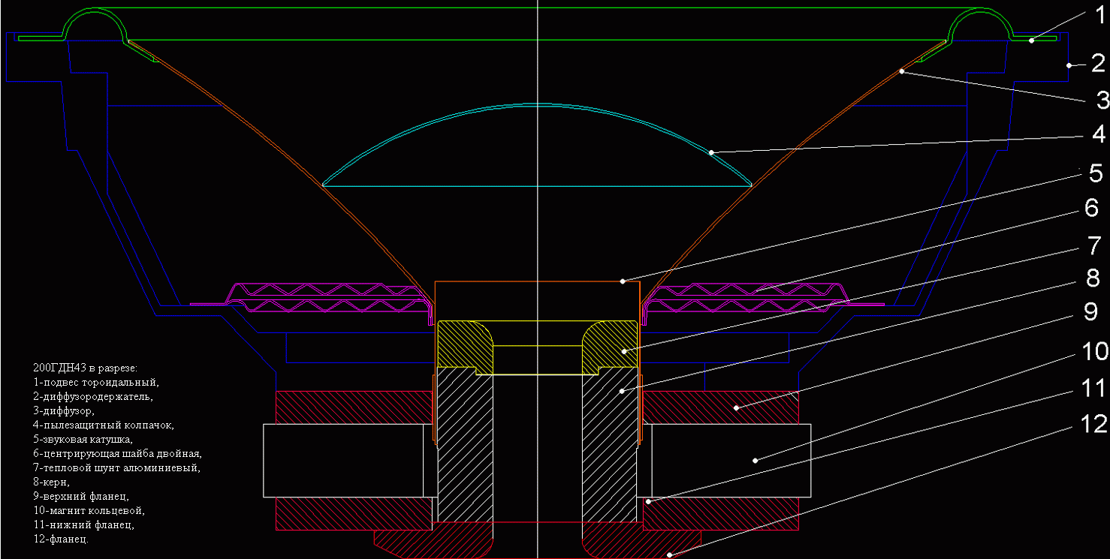This screenshot has height=559, width=1110.
Task: Pick the yellow hatched aluminium shunt on the right
Action: pyautogui.click(x=610, y=348)
